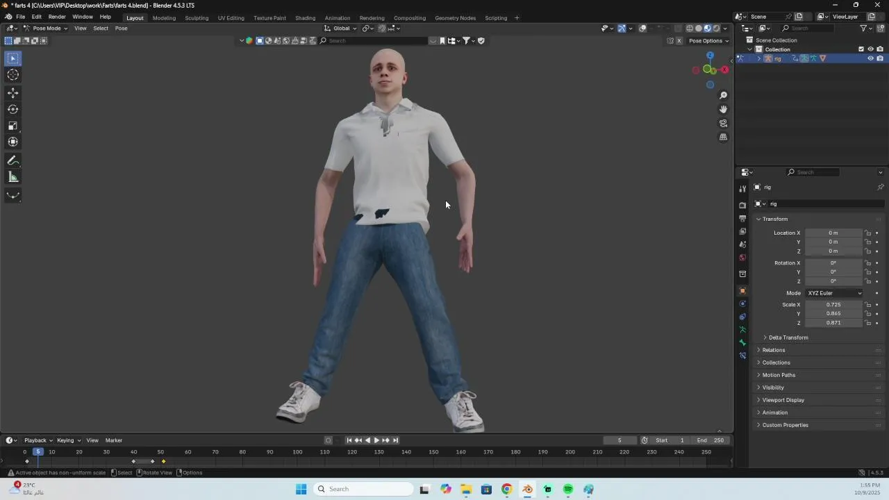Jump to the timeline end frame
This screenshot has width=889, height=500.
click(x=395, y=440)
